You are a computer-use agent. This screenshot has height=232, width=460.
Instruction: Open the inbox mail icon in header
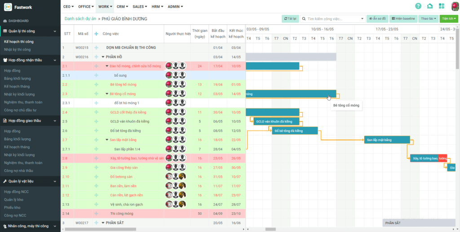click(x=430, y=6)
